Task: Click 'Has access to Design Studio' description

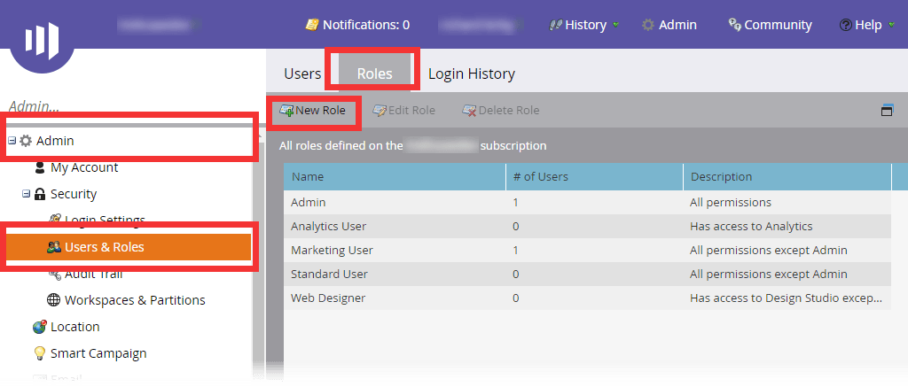Action: pyautogui.click(x=786, y=298)
